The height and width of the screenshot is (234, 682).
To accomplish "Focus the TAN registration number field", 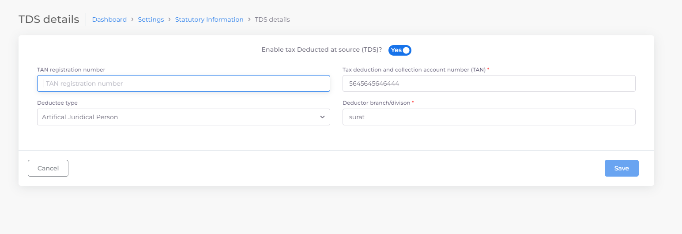I will (x=184, y=83).
